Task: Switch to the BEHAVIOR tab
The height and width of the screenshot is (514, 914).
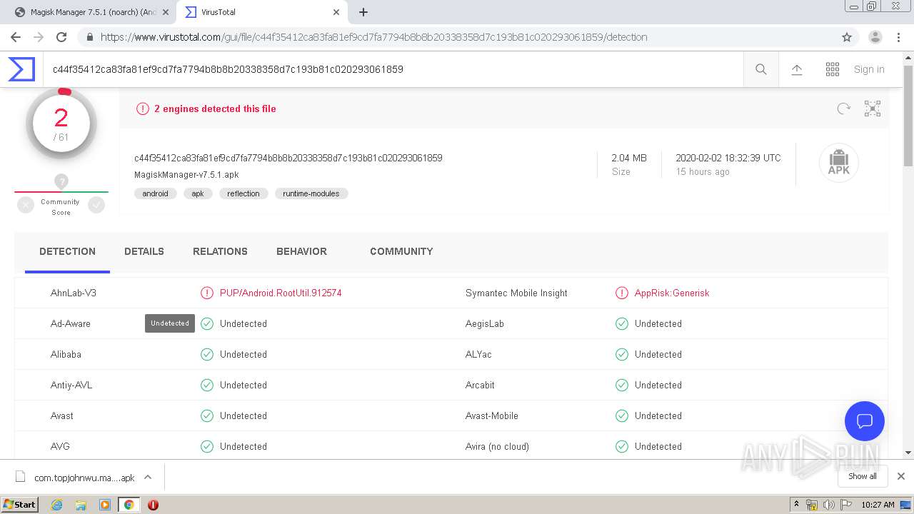Action: point(301,251)
